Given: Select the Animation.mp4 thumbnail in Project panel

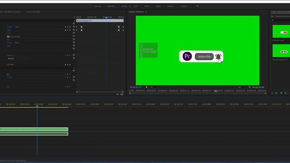Looking at the screenshot, I should point(281,31).
